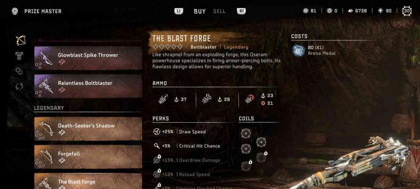Click the Draw Speed perk icon
The height and width of the screenshot is (189, 420).
tap(156, 132)
